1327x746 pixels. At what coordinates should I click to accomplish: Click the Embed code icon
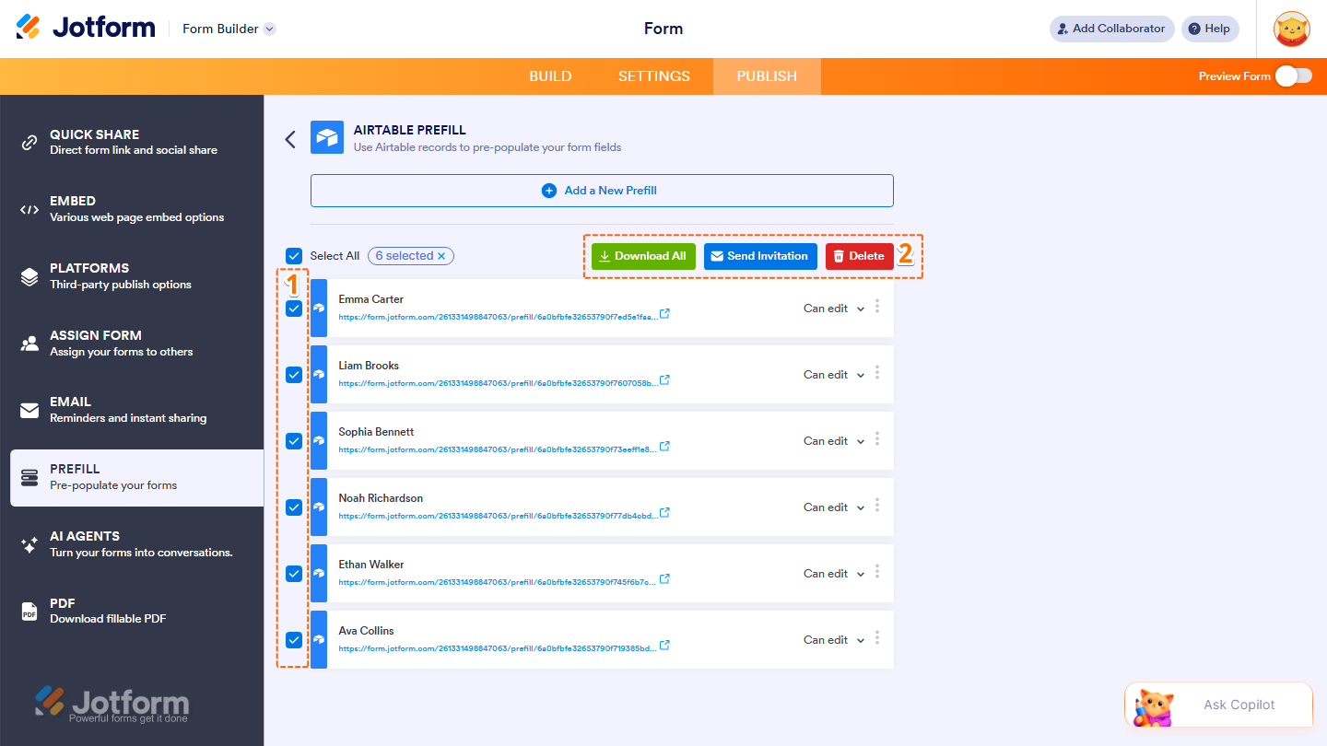point(29,209)
